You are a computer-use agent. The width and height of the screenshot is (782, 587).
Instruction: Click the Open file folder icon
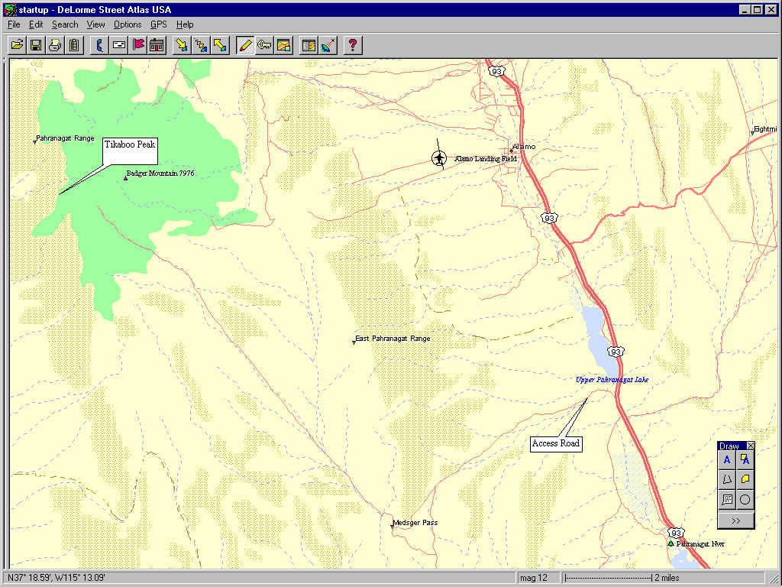(x=17, y=45)
